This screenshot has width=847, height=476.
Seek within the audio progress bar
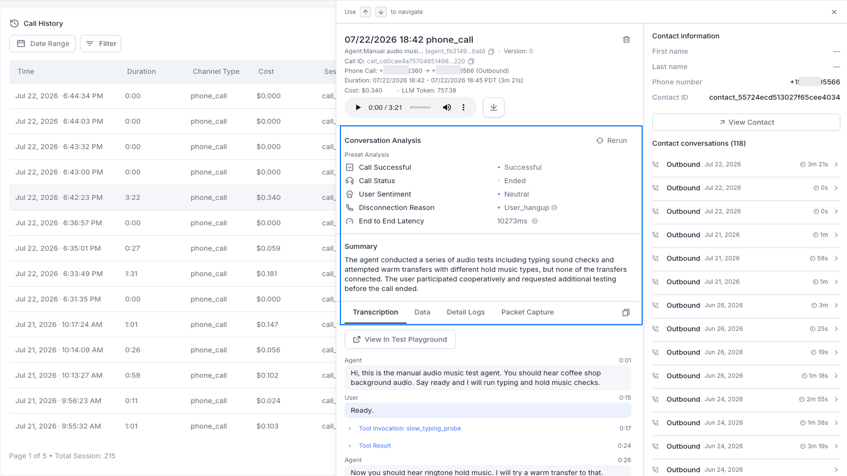(421, 107)
